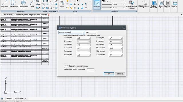This screenshot has width=183, height=102.
Task: Switch to List count_Block.dwg document tab
Action: 31,15
